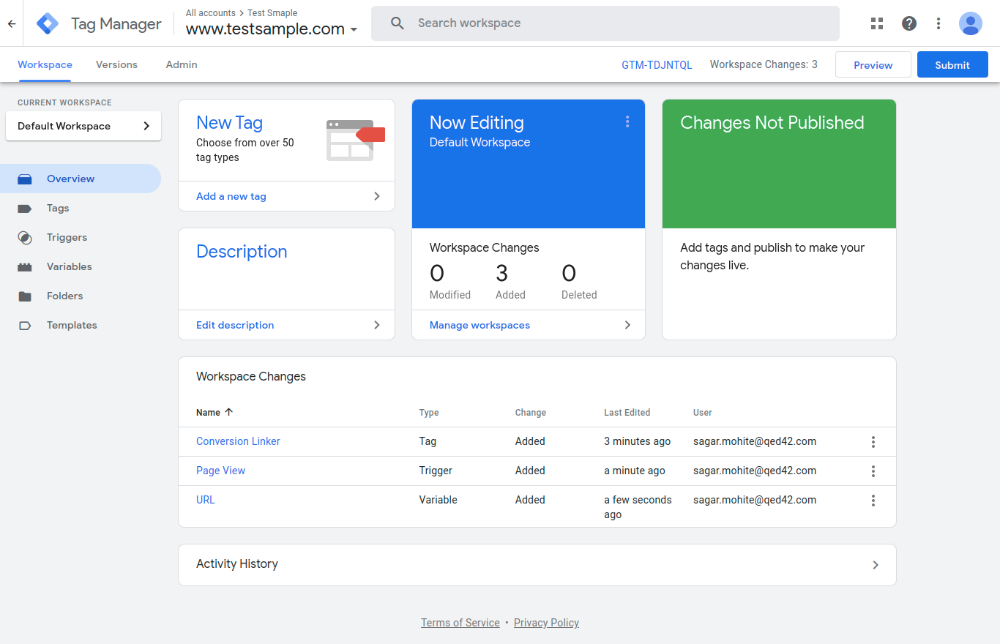Open the three-dot menu in the top bar

[938, 23]
